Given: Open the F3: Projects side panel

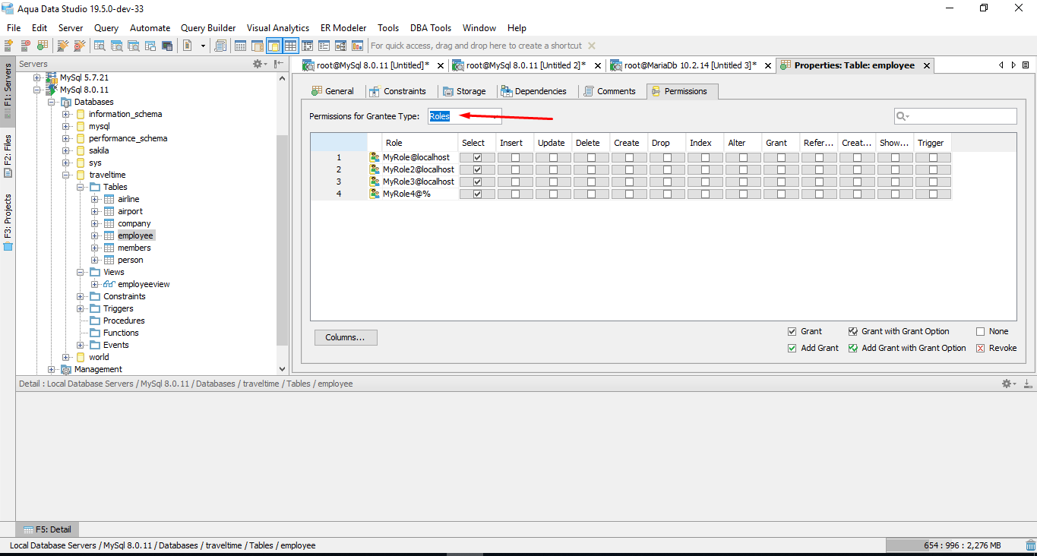Looking at the screenshot, I should coord(8,221).
